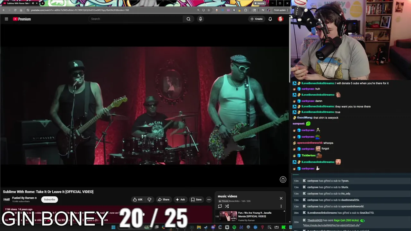This screenshot has height=231, width=411.
Task: Click Ticklerton chat username
Action: coord(309,156)
